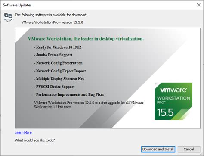The width and height of the screenshot is (204, 156).
Task: Click 'The following software is available' text
Action: 51,15
